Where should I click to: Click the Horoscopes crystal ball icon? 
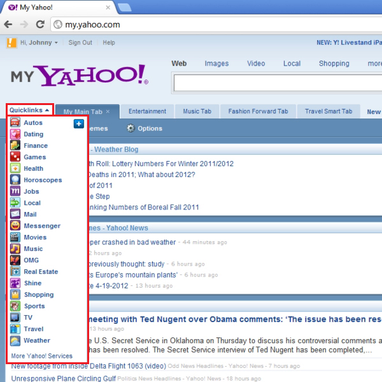pos(15,180)
